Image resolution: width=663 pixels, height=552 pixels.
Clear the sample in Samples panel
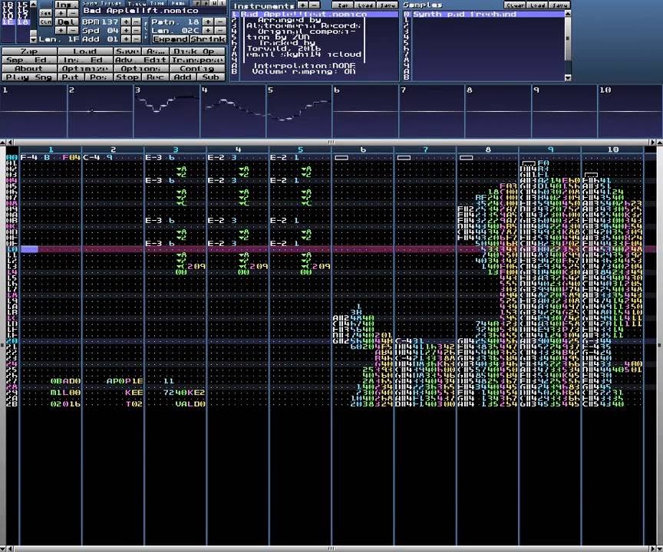pos(514,5)
